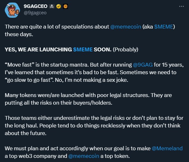Open @memecoin mention in the first sentence

pyautogui.click(x=125, y=27)
